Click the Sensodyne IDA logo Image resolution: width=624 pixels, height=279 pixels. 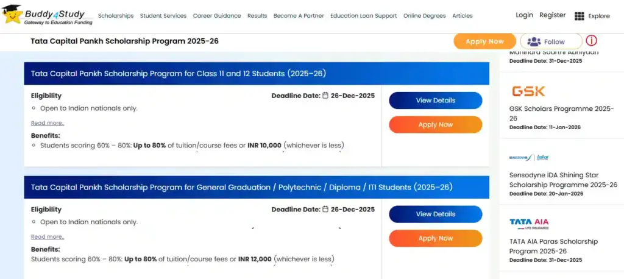tap(529, 158)
